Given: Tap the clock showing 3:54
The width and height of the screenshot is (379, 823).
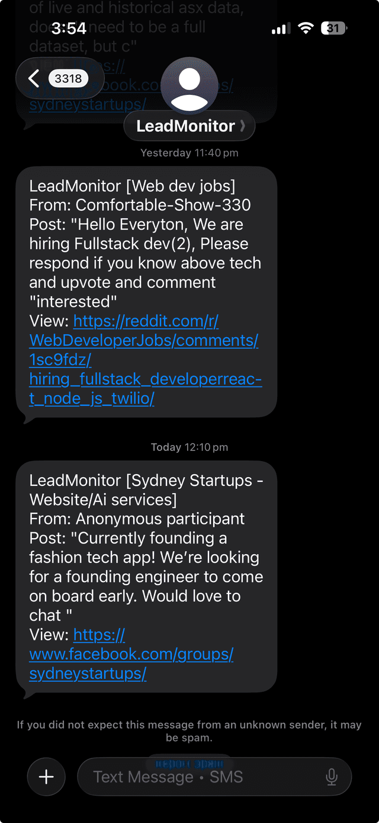Looking at the screenshot, I should tap(68, 28).
